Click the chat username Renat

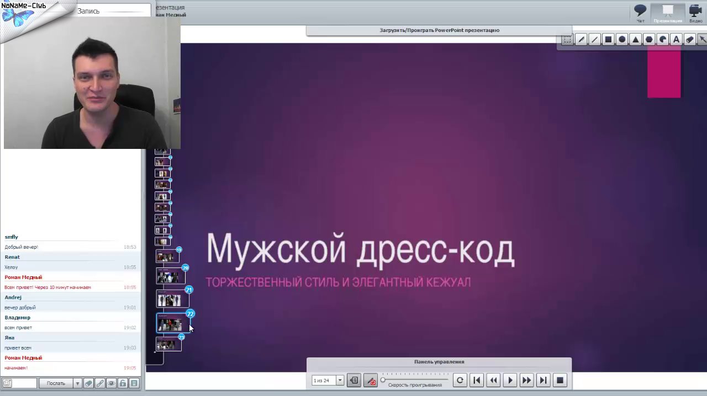12,257
